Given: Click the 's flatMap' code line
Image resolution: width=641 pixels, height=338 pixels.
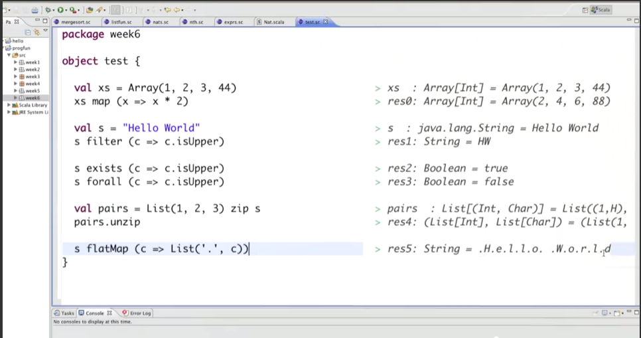Looking at the screenshot, I should click(x=161, y=249).
